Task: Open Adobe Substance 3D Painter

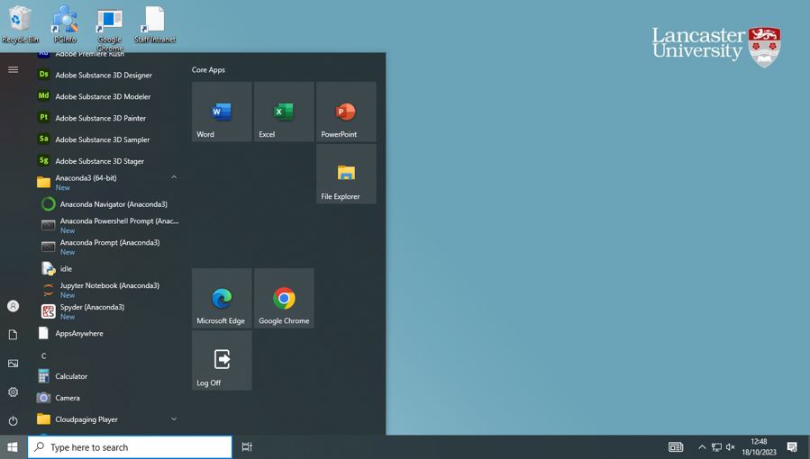Action: click(x=100, y=118)
